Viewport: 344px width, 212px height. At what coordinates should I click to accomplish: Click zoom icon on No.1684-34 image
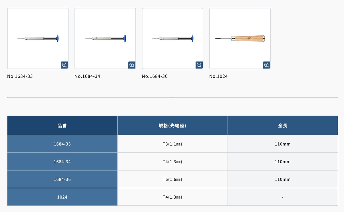coord(132,65)
